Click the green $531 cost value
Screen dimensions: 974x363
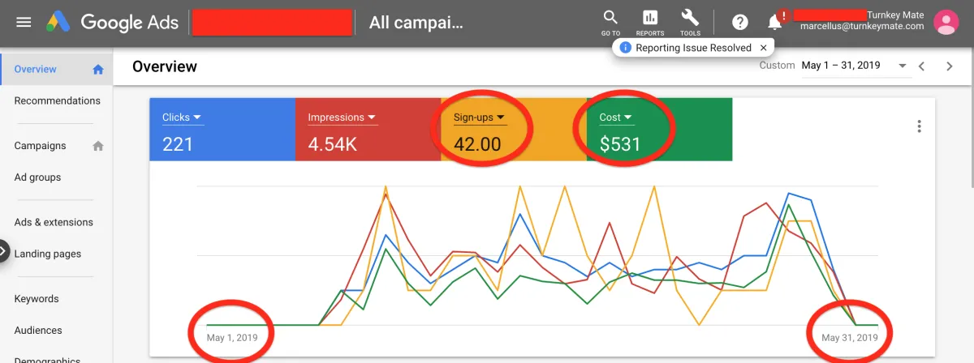click(x=620, y=144)
